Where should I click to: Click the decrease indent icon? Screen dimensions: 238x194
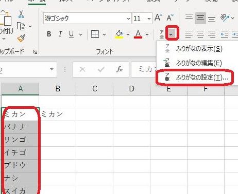(x=225, y=34)
